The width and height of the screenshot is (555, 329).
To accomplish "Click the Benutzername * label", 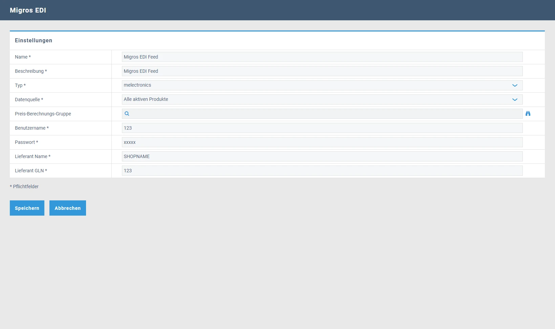I will point(32,128).
